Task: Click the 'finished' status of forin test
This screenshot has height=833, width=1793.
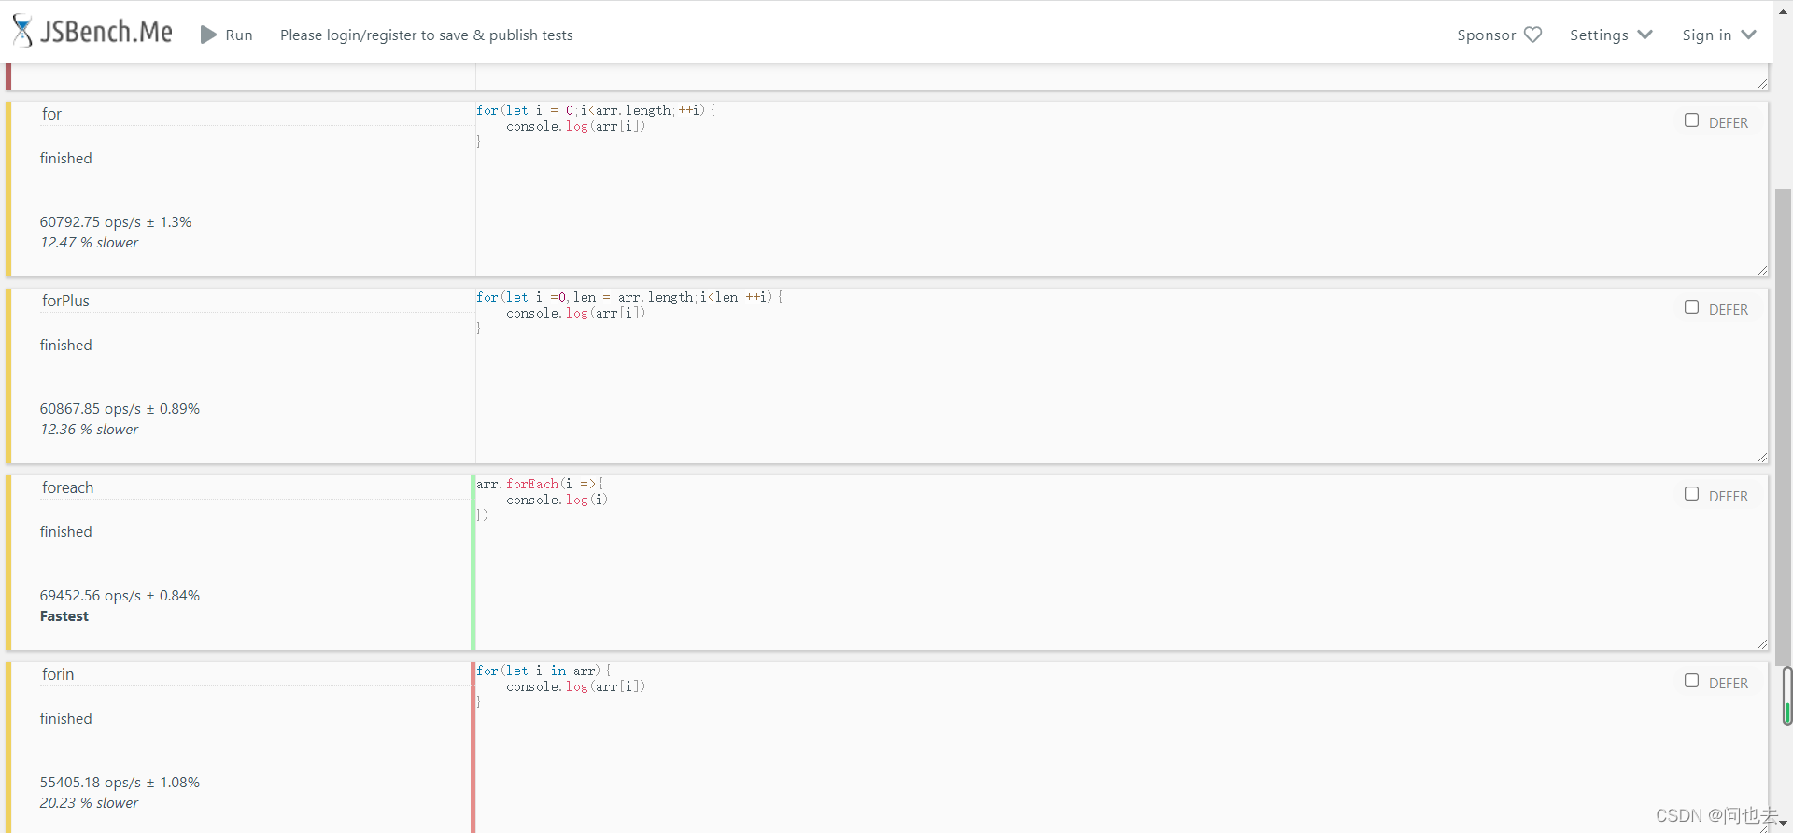Action: pos(66,719)
